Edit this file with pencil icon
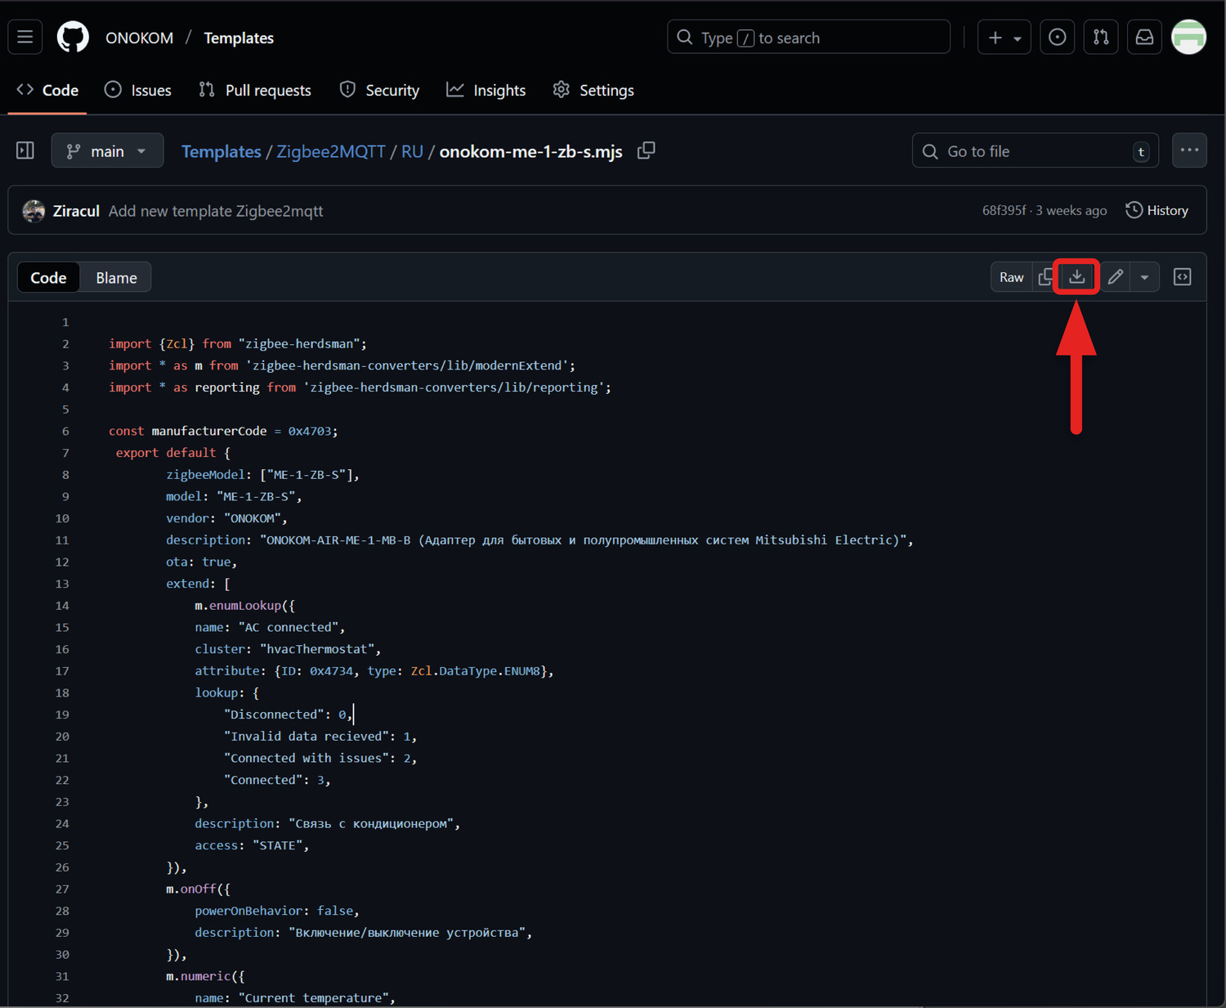The width and height of the screenshot is (1226, 1008). (x=1115, y=277)
